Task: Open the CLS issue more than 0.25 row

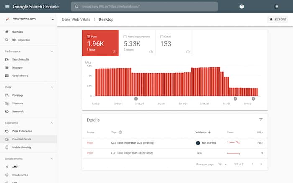Action: click(x=175, y=143)
